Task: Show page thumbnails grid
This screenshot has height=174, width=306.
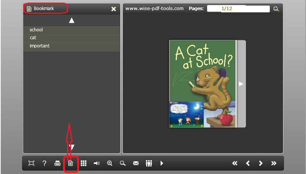Action: click(x=84, y=163)
